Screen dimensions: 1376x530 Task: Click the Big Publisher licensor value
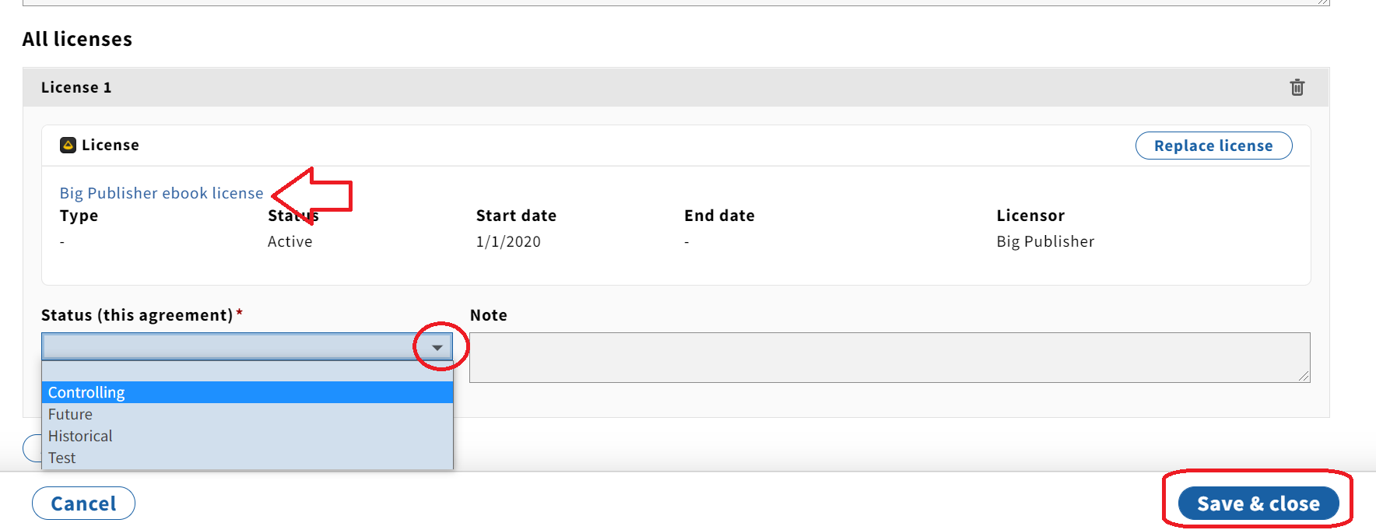[1045, 241]
